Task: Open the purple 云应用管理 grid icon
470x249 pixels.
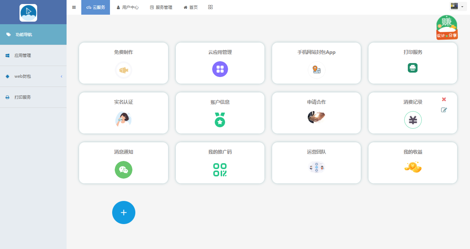Action: [220, 69]
